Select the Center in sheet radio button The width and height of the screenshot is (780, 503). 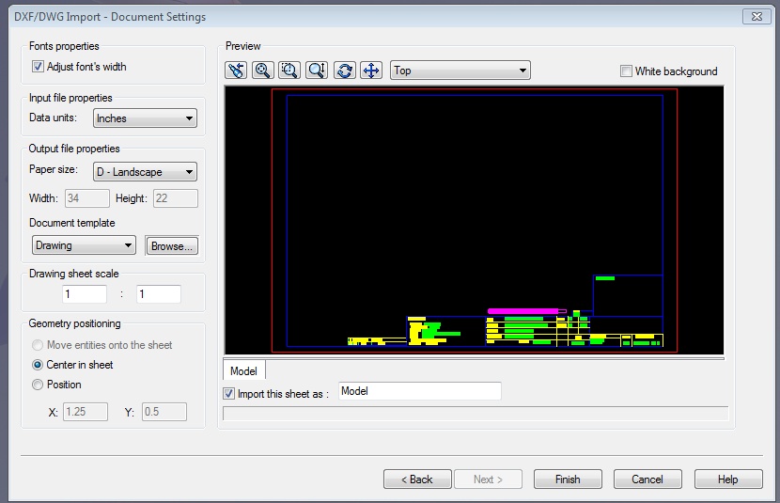click(38, 365)
